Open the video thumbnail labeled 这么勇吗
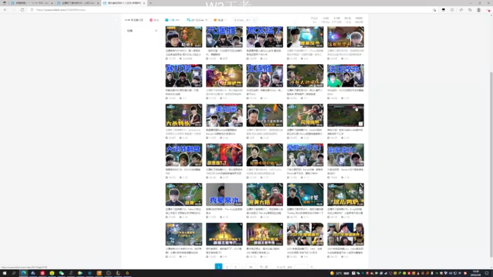 346,195
